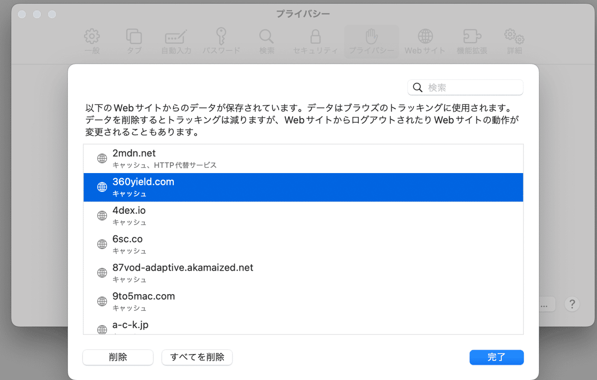Click globe icon beside 2mdn.net
The width and height of the screenshot is (597, 380).
[x=102, y=158]
